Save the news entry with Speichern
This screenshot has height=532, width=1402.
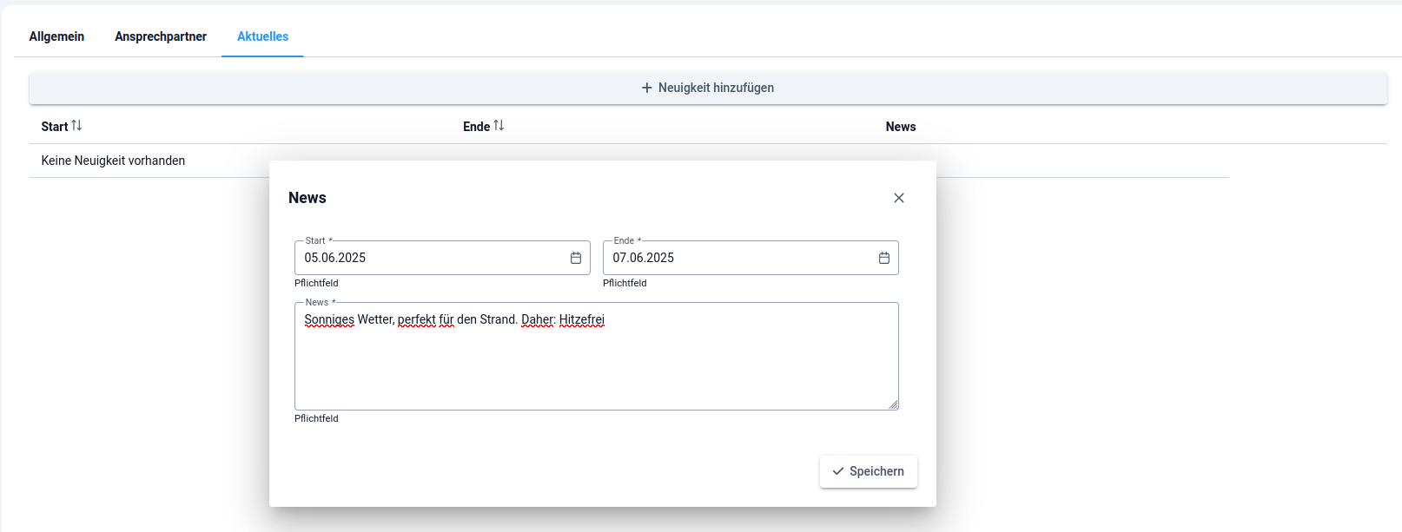tap(869, 471)
